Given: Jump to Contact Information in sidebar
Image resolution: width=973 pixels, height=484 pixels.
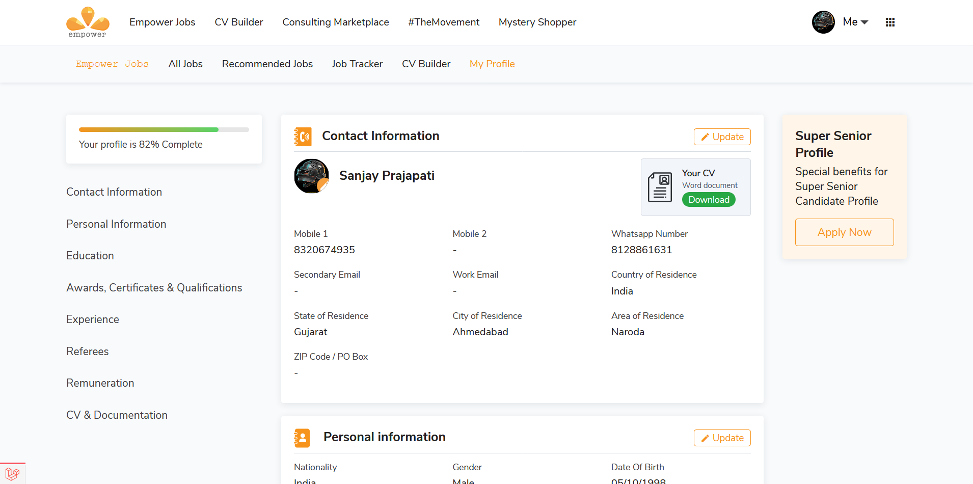Looking at the screenshot, I should [114, 192].
